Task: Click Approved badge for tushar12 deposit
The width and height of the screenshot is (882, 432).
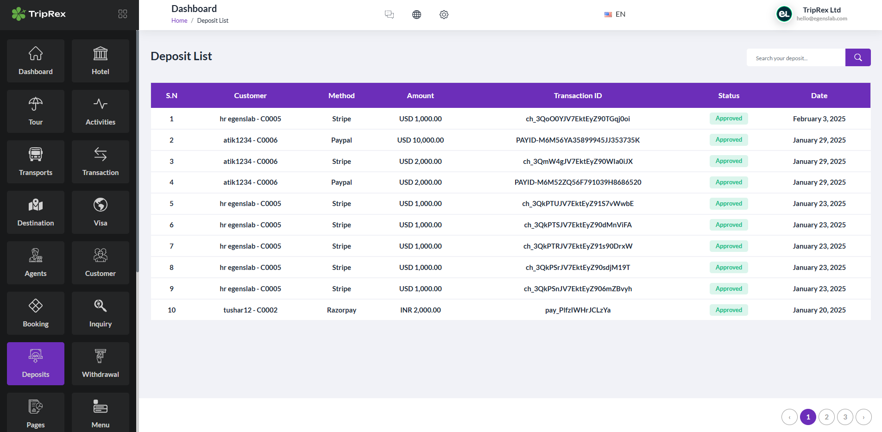Action: (729, 310)
